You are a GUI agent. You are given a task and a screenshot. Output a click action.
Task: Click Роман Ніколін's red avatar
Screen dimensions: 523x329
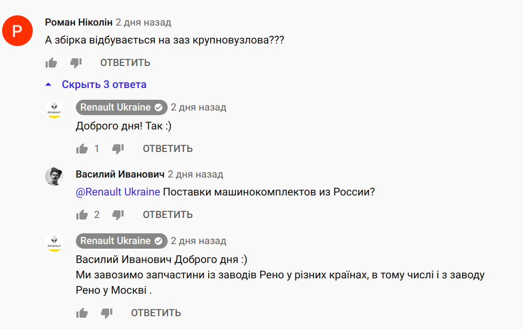click(x=17, y=31)
